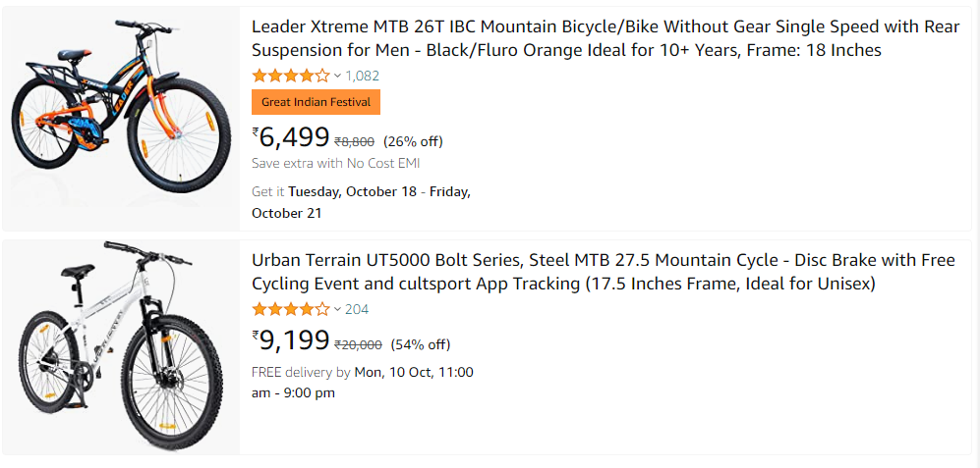Click the Leader Xtreme MTB 26T product title
980x468 pixels.
[x=605, y=38]
